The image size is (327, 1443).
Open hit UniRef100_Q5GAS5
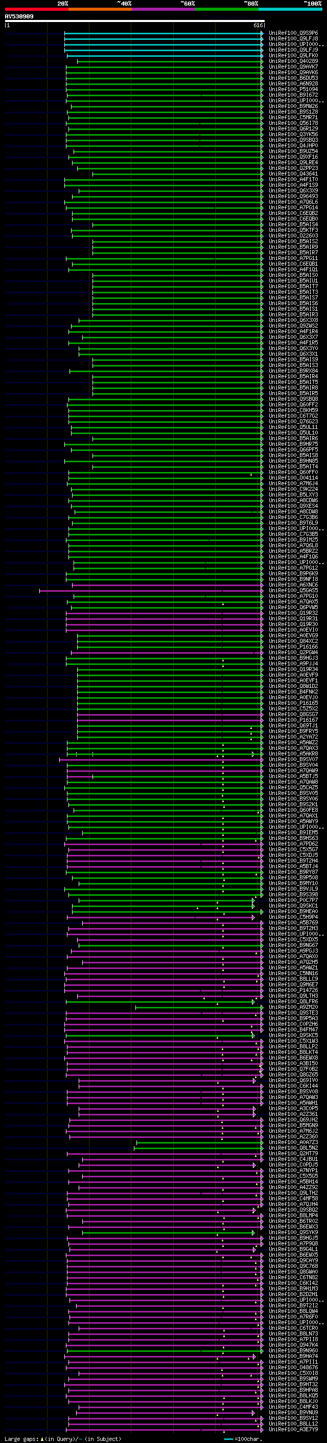(x=293, y=590)
